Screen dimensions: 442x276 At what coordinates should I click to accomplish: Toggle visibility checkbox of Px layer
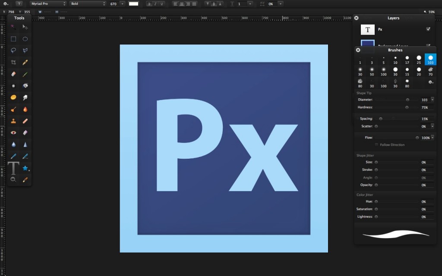point(428,29)
